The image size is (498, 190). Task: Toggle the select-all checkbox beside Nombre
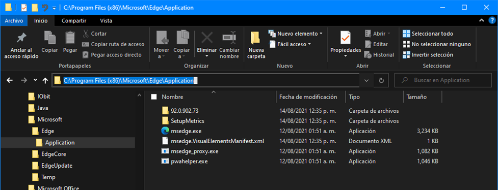pos(154,97)
